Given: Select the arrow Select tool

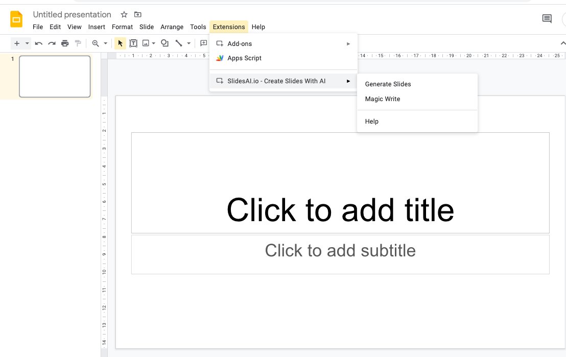Looking at the screenshot, I should coord(120,43).
